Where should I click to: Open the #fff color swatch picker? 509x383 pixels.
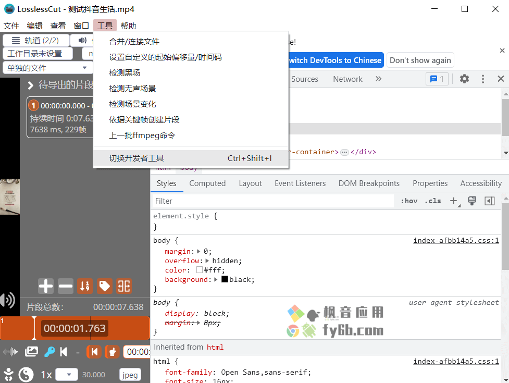tap(200, 270)
